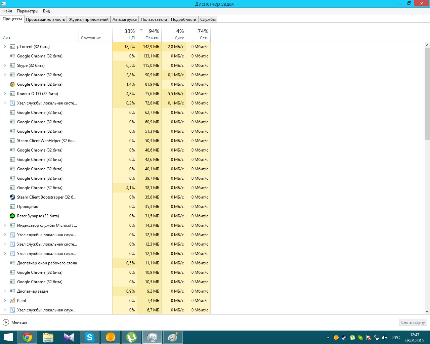Open the Вид menu
This screenshot has height=344, width=430.
46,11
